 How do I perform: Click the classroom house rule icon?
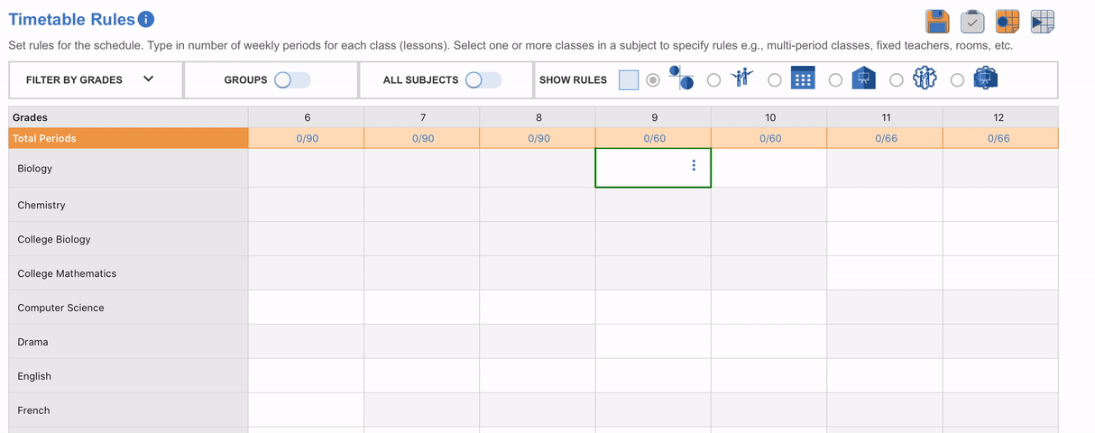pyautogui.click(x=863, y=79)
